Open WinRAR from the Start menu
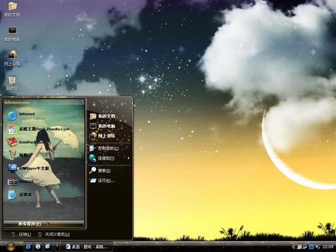The height and width of the screenshot is (252, 336). [x=25, y=182]
